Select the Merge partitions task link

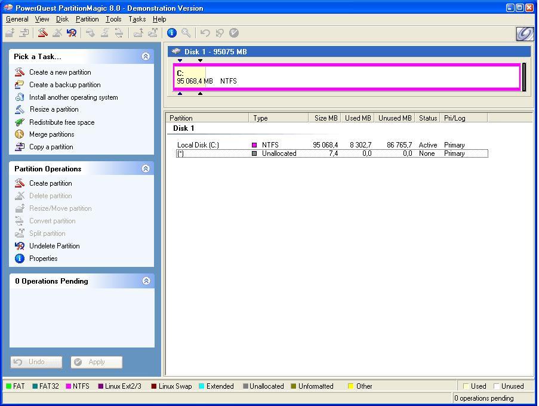[x=51, y=134]
